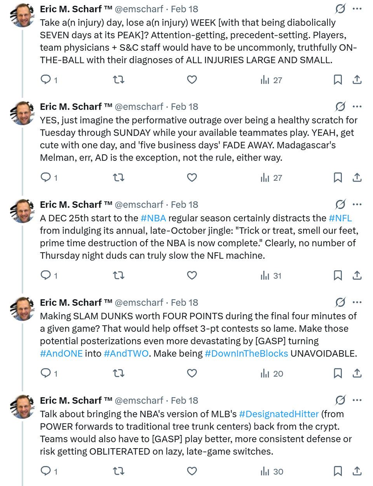Open Grok icon on SLAM DUNKS tweet
The image size is (373, 486).
(340, 302)
